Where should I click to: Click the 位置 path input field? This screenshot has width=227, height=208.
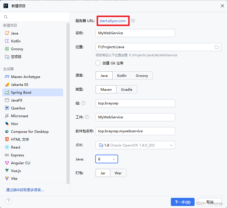point(158,47)
